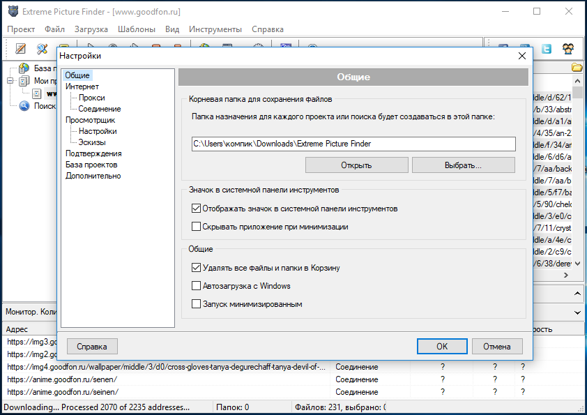Select the img4.goodfon.ru cross-gloves address row

pyautogui.click(x=166, y=367)
